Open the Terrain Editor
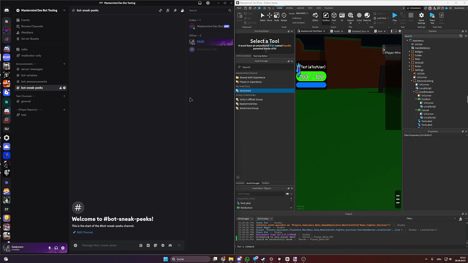The image size is (468, 263). coord(315,17)
